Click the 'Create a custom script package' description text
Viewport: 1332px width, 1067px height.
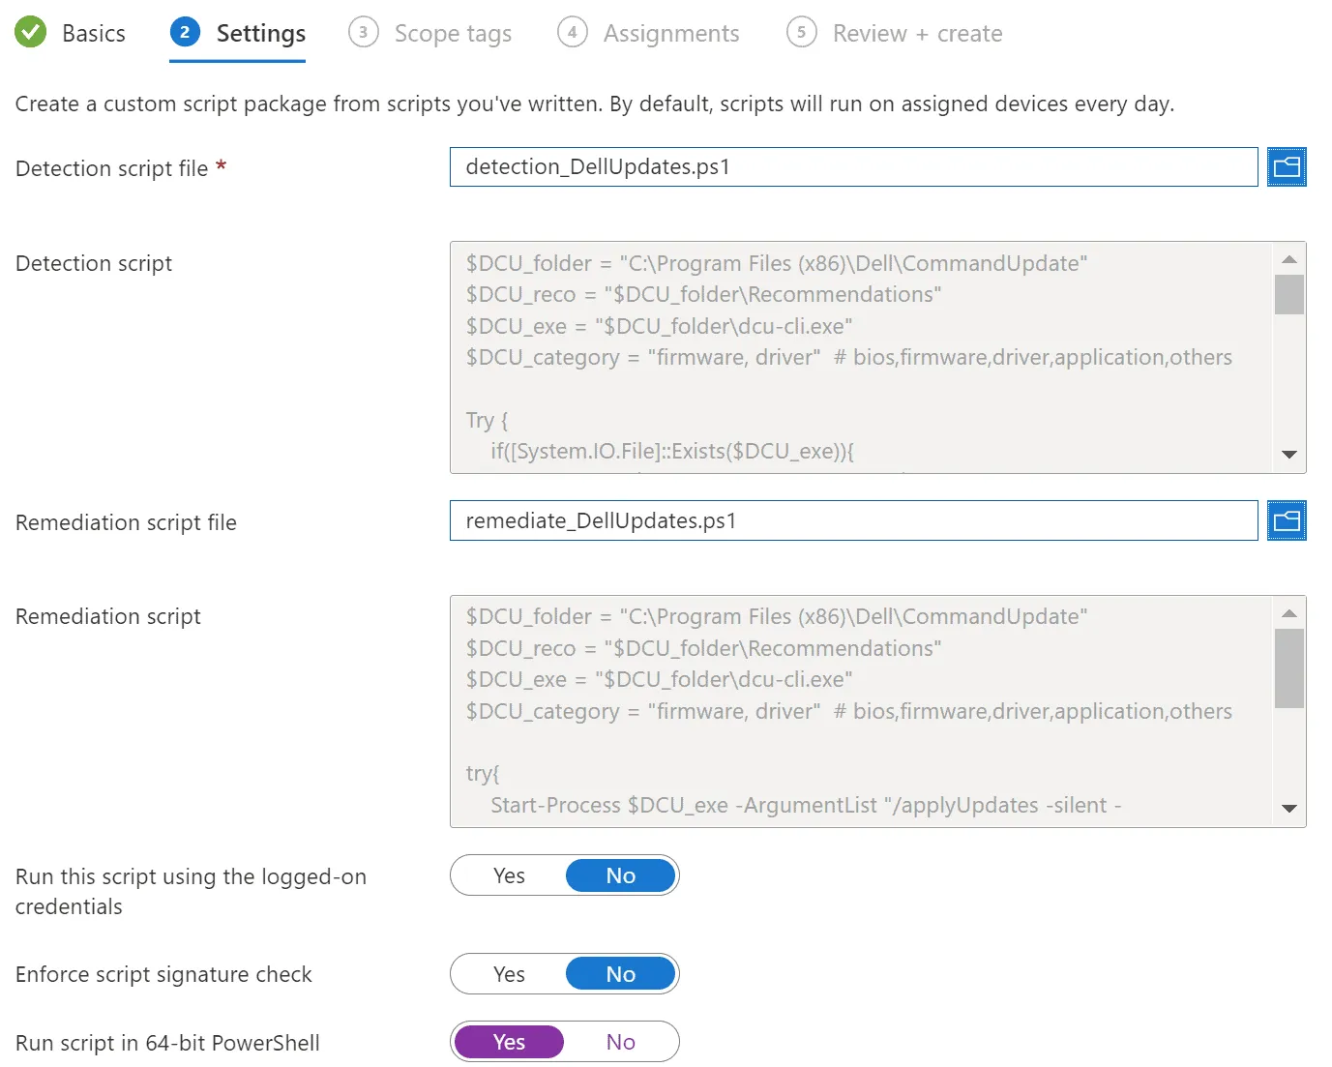pyautogui.click(x=595, y=104)
